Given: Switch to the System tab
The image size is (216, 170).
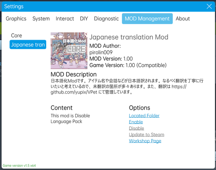Looking at the screenshot, I should pos(41,19).
